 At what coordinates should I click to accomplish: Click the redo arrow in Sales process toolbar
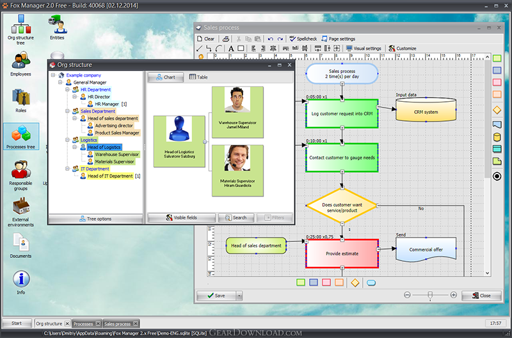click(x=280, y=39)
